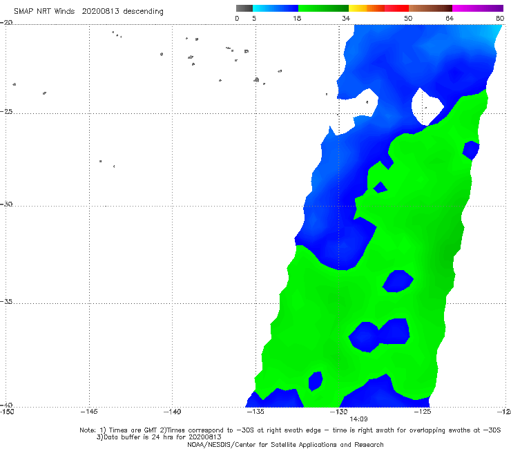Click the longitude label '-140'
The height and width of the screenshot is (449, 511).
pos(172,412)
